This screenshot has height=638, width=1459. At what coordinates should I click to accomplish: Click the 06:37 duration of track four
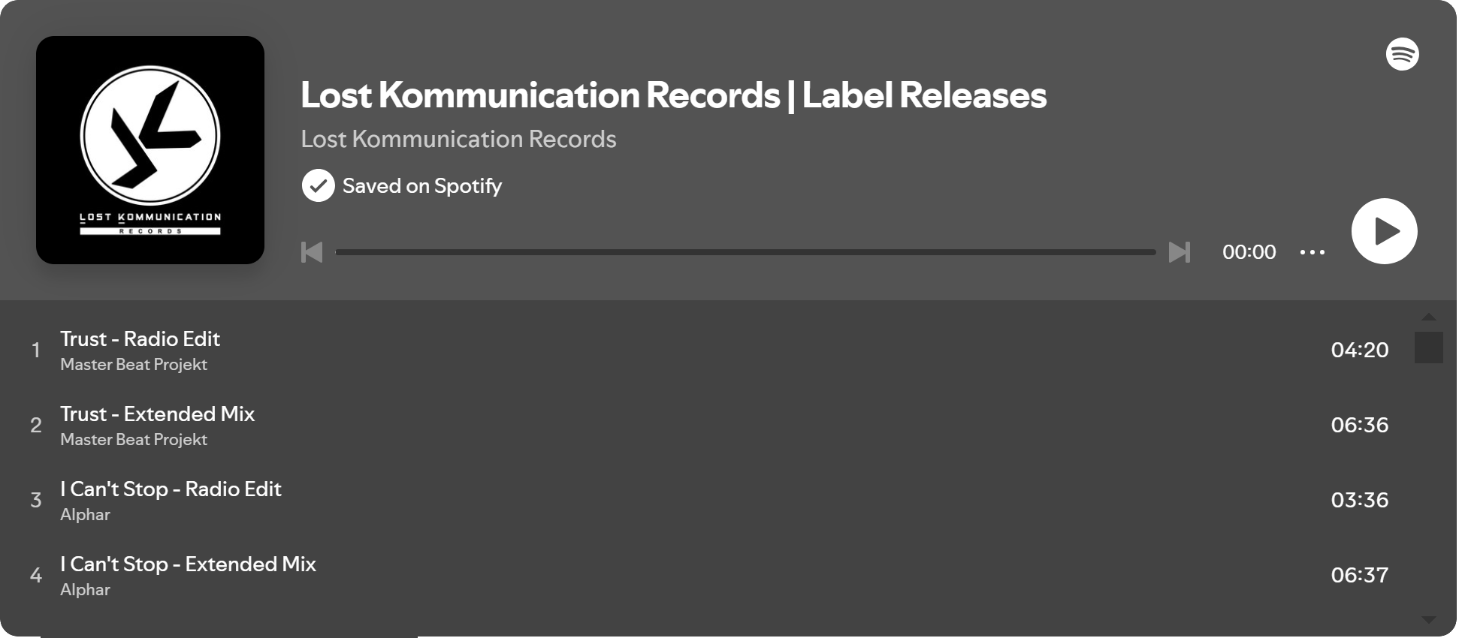click(1359, 575)
